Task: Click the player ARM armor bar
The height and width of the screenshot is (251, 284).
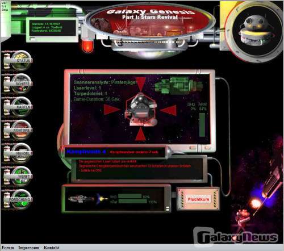Action: pos(132,202)
